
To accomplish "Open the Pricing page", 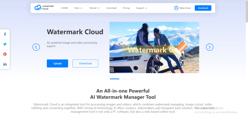I will click(126, 8).
